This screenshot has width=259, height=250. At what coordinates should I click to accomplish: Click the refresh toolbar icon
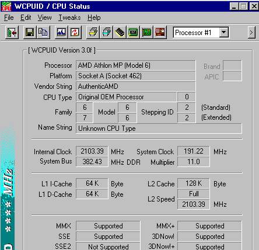coord(75,32)
